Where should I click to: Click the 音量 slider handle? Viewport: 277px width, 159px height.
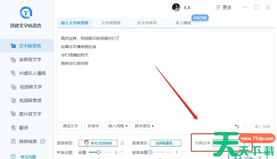click(98, 152)
